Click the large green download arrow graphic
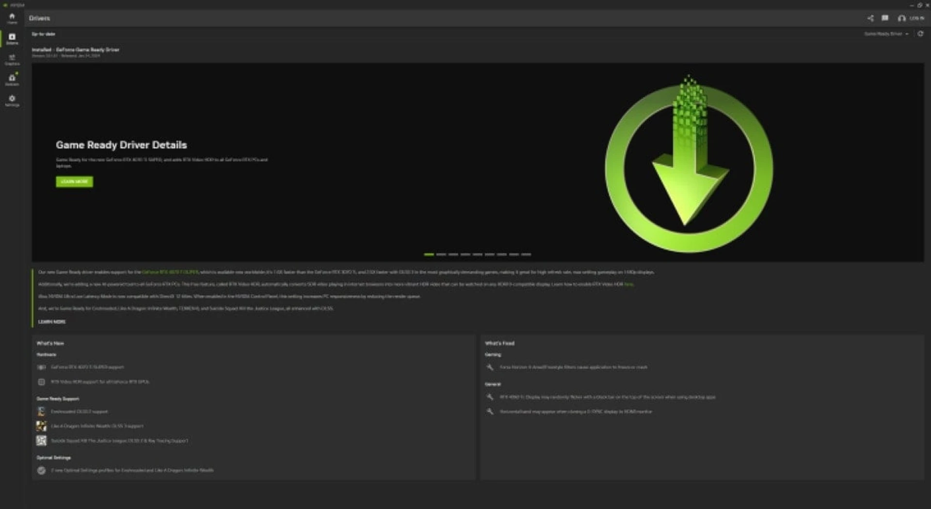 pos(689,163)
